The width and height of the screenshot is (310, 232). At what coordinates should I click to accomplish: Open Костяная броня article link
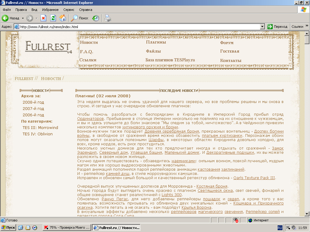coord(212,186)
